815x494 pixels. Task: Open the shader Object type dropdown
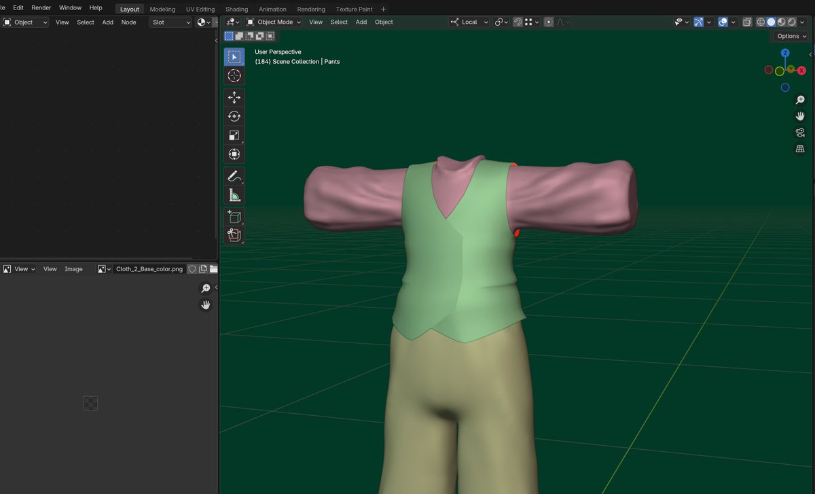pos(26,22)
